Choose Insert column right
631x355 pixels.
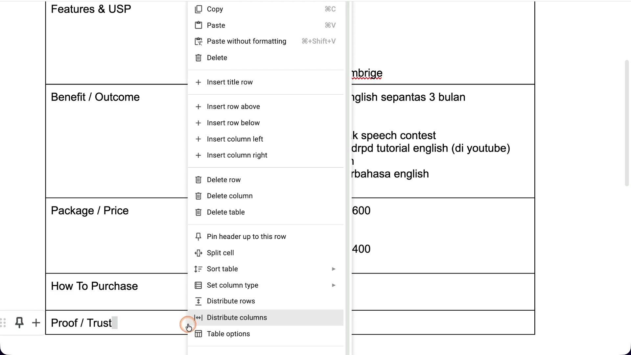tap(266, 155)
